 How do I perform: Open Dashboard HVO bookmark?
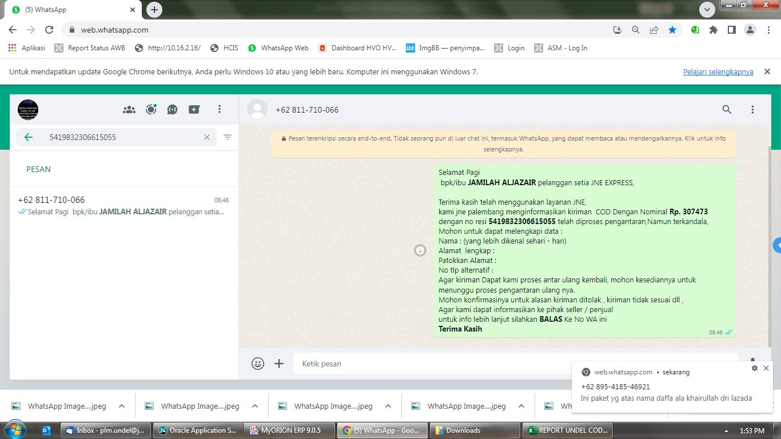click(x=357, y=48)
